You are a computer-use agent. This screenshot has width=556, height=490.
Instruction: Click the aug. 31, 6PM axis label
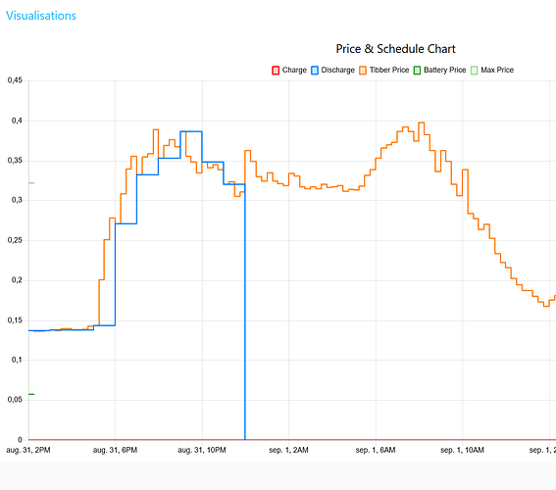[x=115, y=451]
